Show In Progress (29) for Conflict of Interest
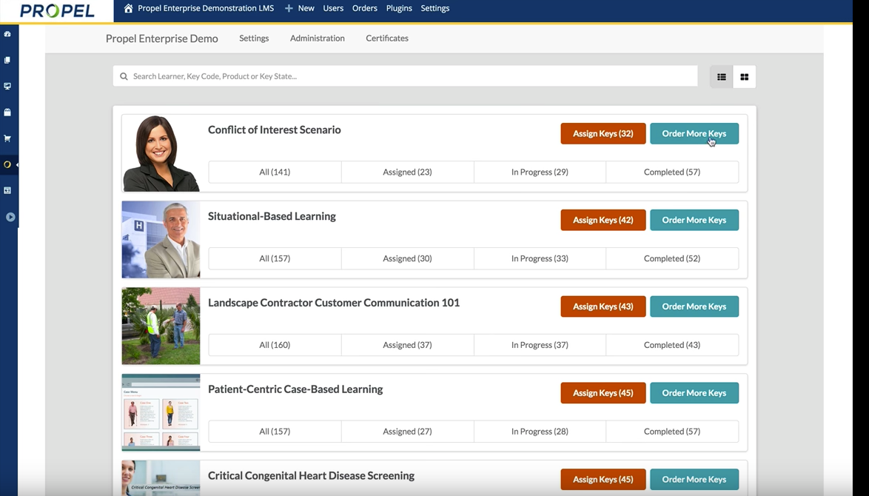Screen dimensions: 869x496 [x=540, y=172]
